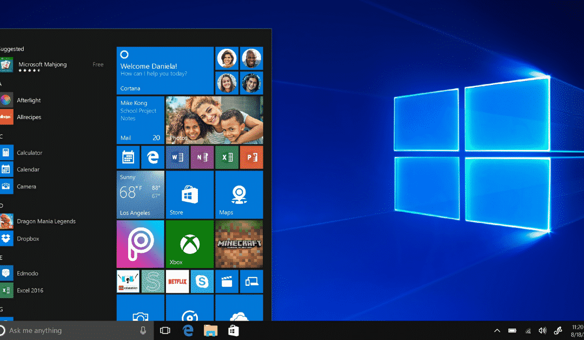This screenshot has width=584, height=340.
Task: Open the PicsArt tile
Action: 141,244
